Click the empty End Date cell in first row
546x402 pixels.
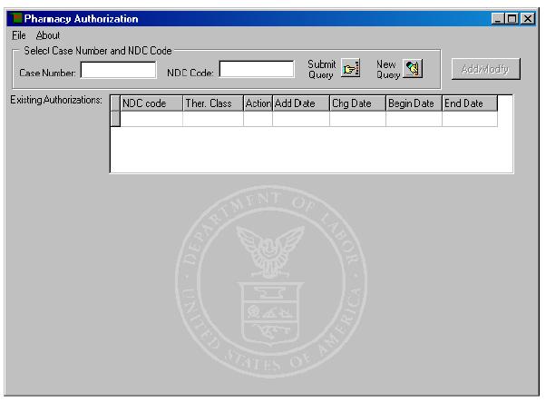(469, 119)
